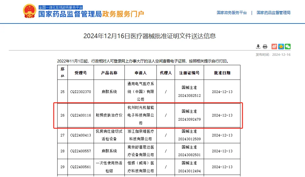Select acceptance number CQZ2400561
Screen dimensions: 305x177
[80, 167]
